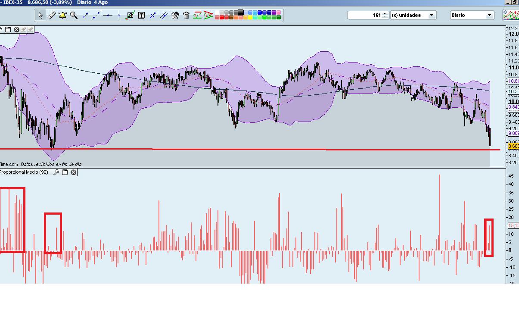The image size is (519, 328).
Task: Pick the parallel channel lines tool
Action: 164,16
